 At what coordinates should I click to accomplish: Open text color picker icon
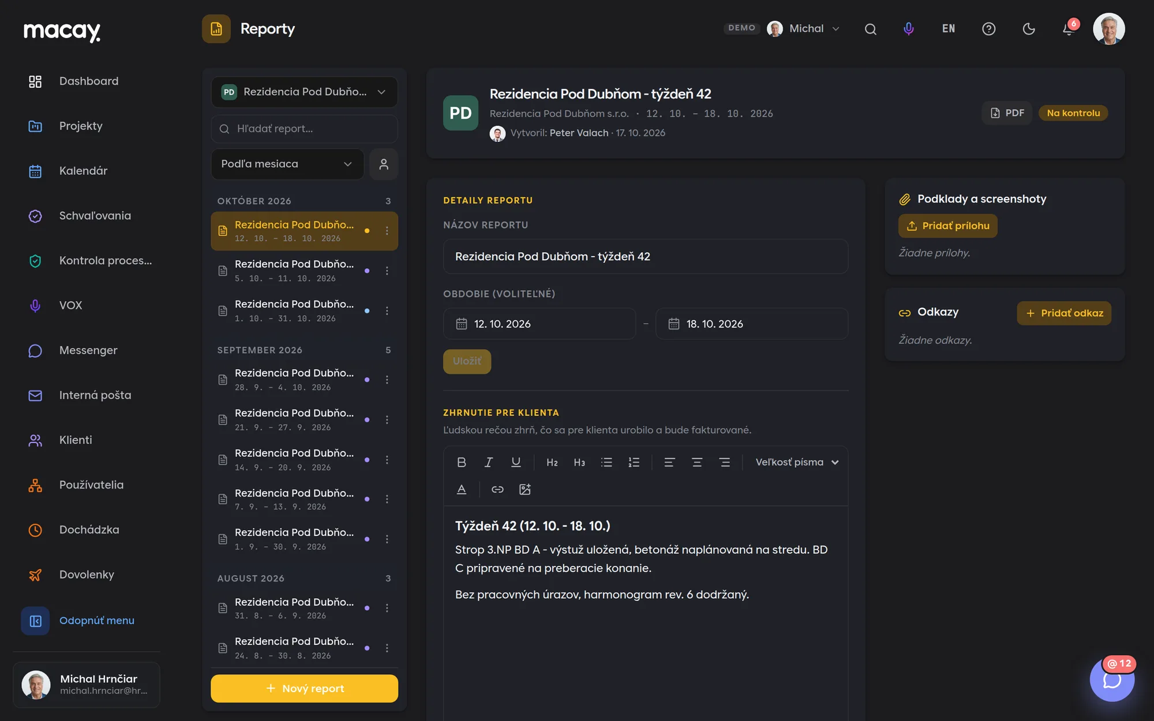click(462, 489)
